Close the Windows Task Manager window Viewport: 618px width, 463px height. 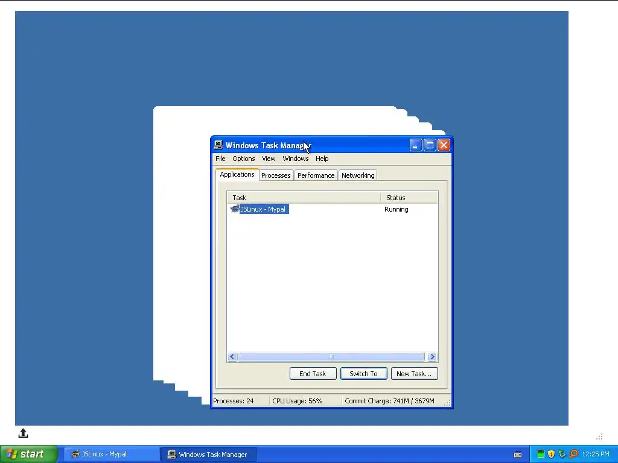[x=444, y=145]
